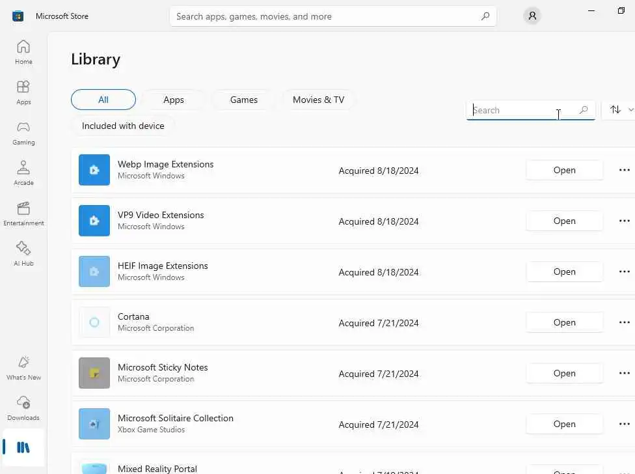Click HEIF Image Extensions app icon

(x=94, y=272)
